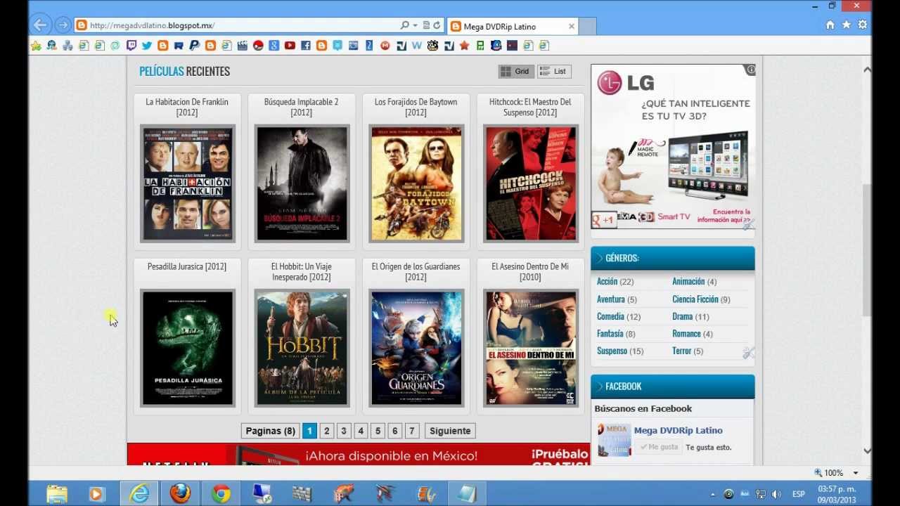Open the film clapperboard bookmark
Screen dimensions: 900x506
pos(243,46)
